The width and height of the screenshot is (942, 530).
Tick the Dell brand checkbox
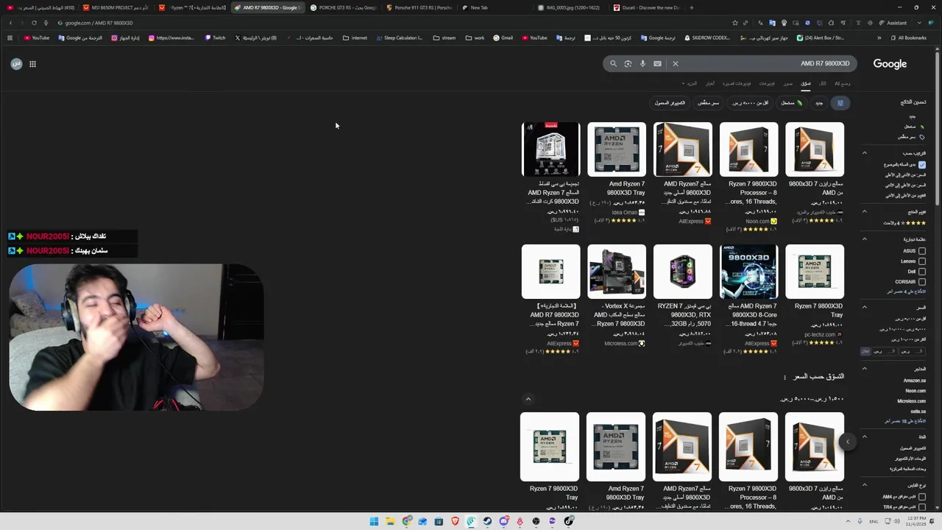point(922,272)
